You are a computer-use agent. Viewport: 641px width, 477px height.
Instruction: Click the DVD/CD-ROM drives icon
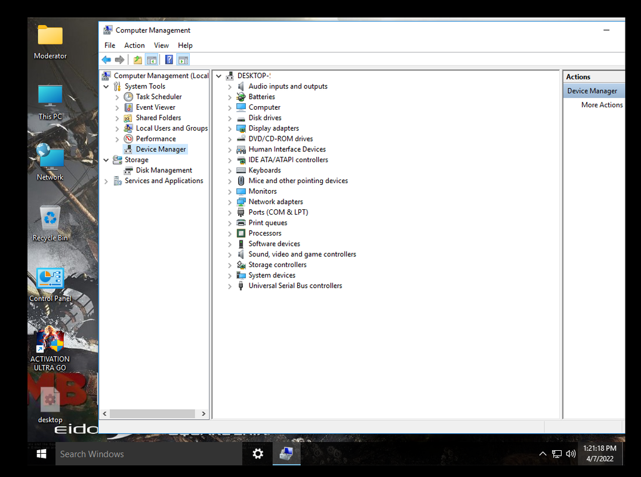(x=241, y=139)
